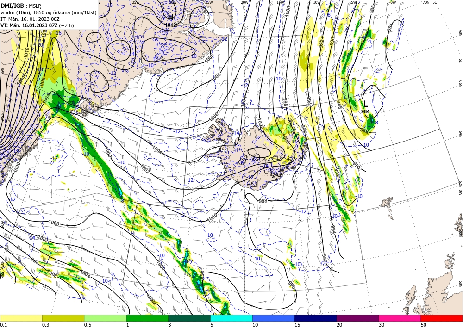Image resolution: width=463 pixels, height=328 pixels.
Task: Click the '50' legend scale value
Action: point(424,325)
